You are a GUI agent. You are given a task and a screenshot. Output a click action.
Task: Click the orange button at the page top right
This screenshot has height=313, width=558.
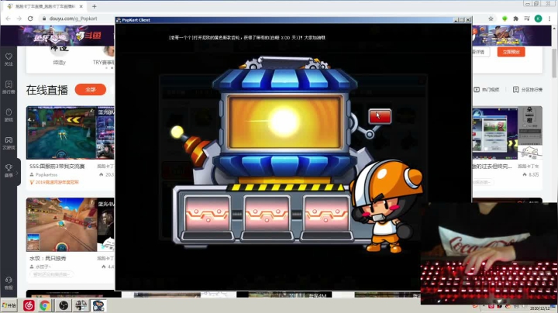click(x=511, y=52)
